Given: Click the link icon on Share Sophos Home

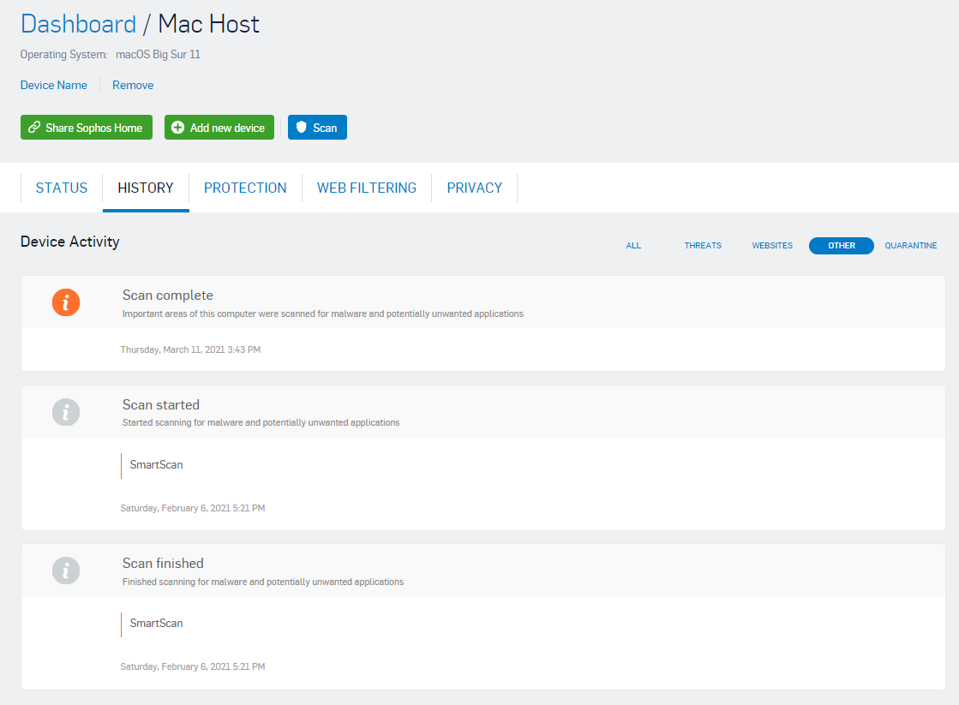Looking at the screenshot, I should coord(34,128).
